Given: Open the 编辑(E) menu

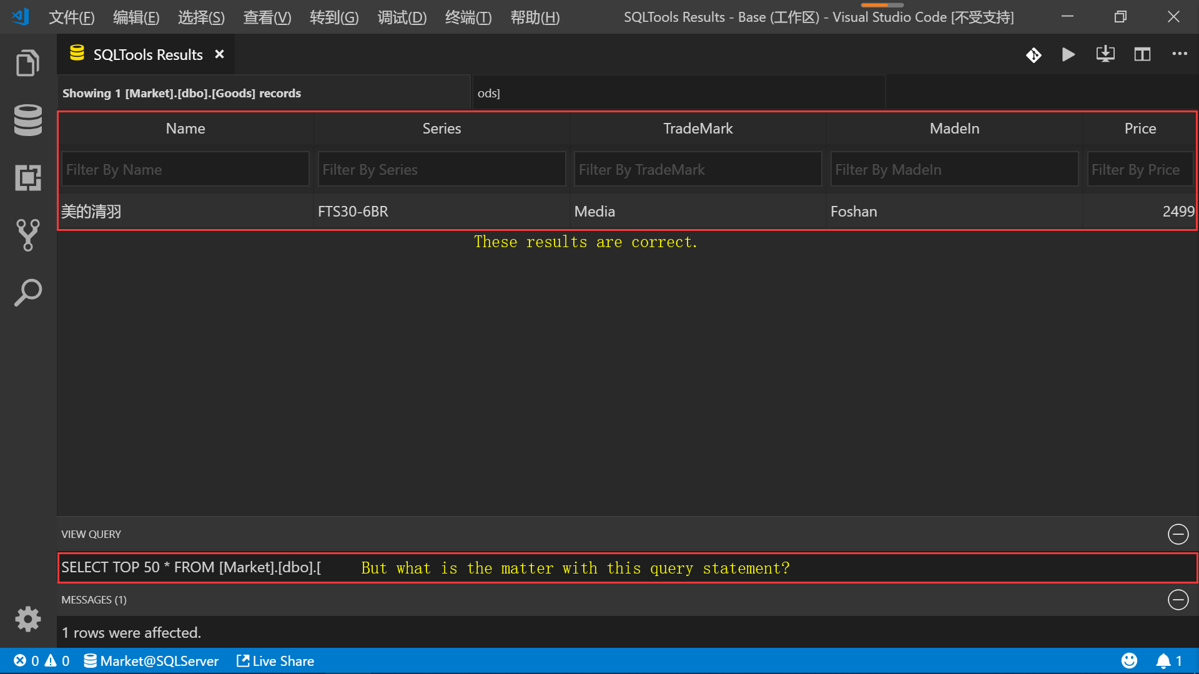Looking at the screenshot, I should coord(136,17).
